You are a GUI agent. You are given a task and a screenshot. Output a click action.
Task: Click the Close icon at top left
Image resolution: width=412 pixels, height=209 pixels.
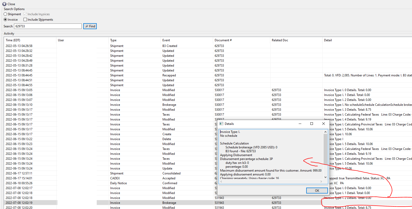(x=4, y=4)
